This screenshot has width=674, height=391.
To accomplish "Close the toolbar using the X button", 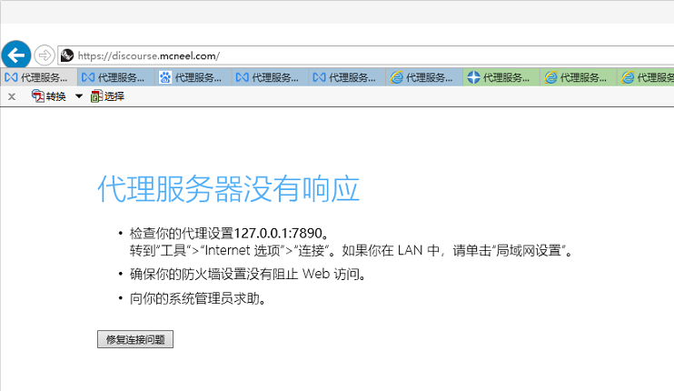I will [12, 96].
